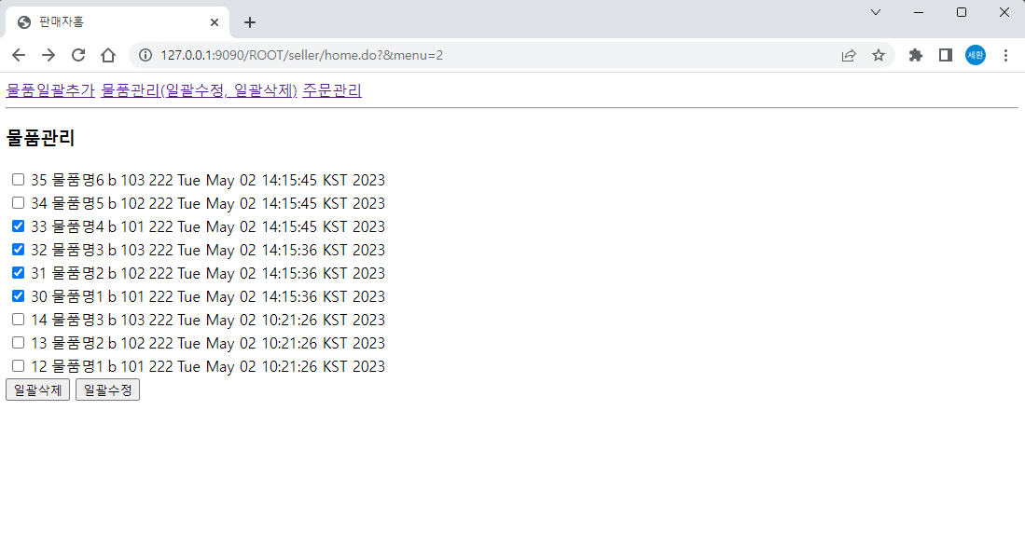Screen dimensions: 1025x547
Task: Open the 물품관리(일괄수정, 일괄삭제) link
Action: 199,90
